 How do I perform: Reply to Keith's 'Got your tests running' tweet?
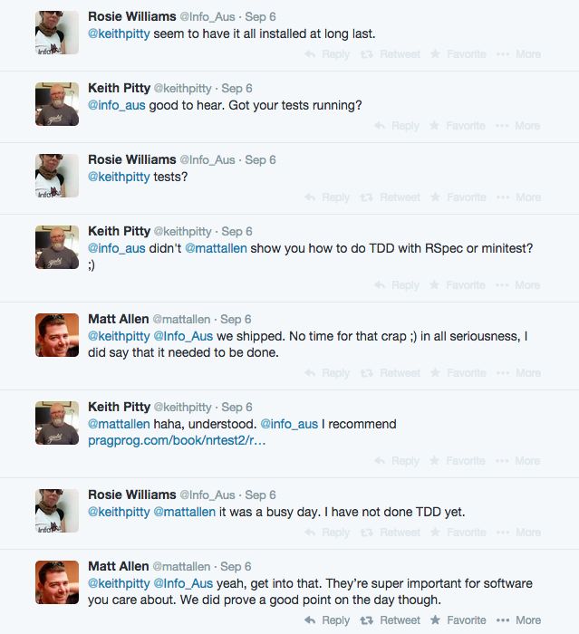coord(397,126)
